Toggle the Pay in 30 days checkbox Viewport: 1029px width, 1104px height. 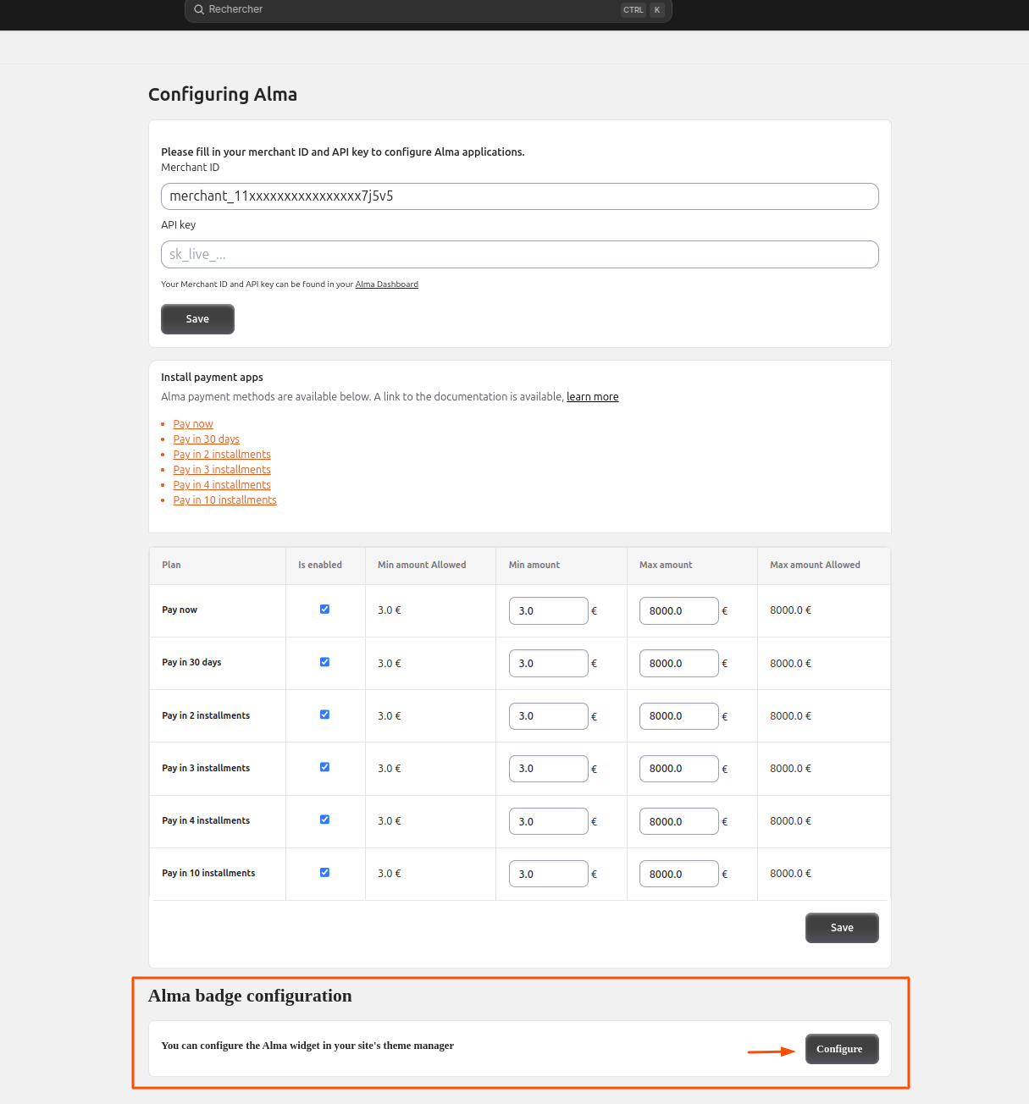click(324, 662)
